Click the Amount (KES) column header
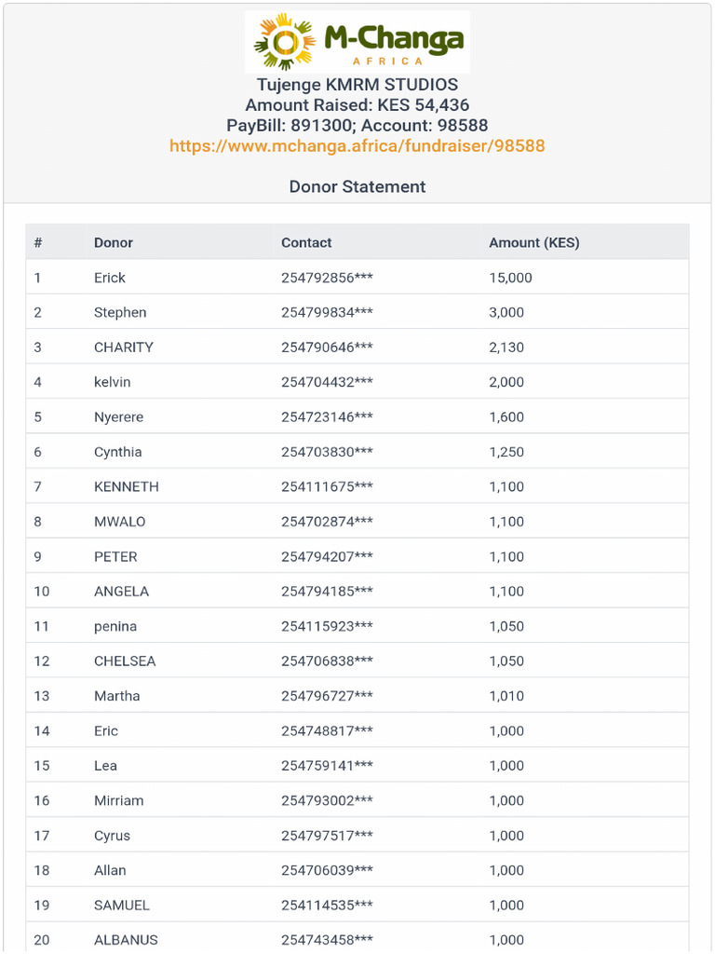The height and width of the screenshot is (954, 715). tap(534, 242)
